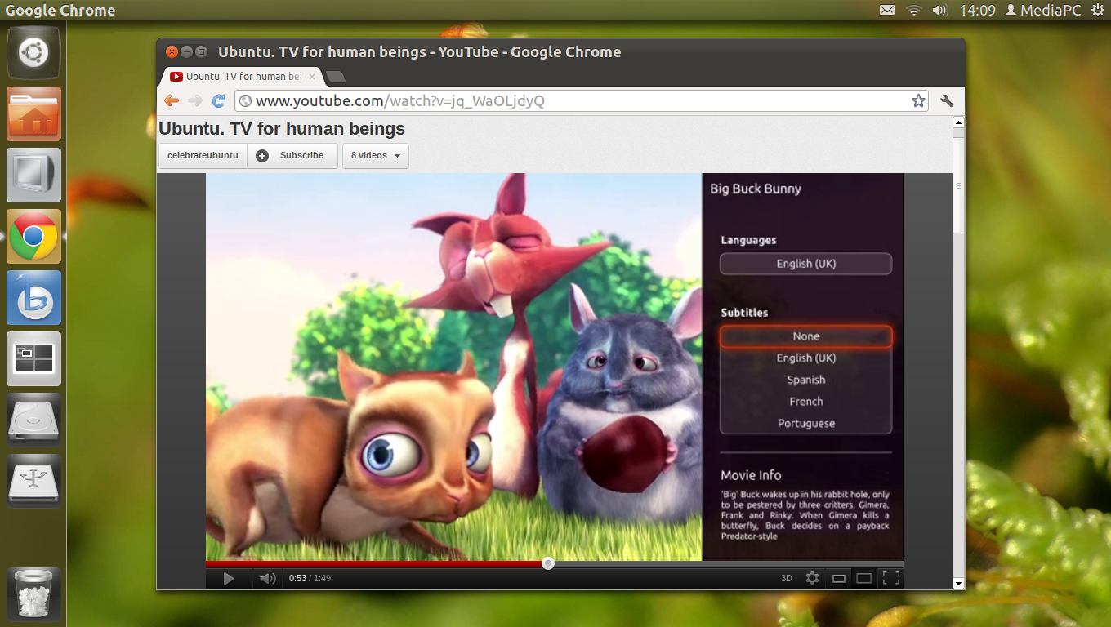The height and width of the screenshot is (627, 1111).
Task: Click the Subtitles label in video panel
Action: coord(744,313)
